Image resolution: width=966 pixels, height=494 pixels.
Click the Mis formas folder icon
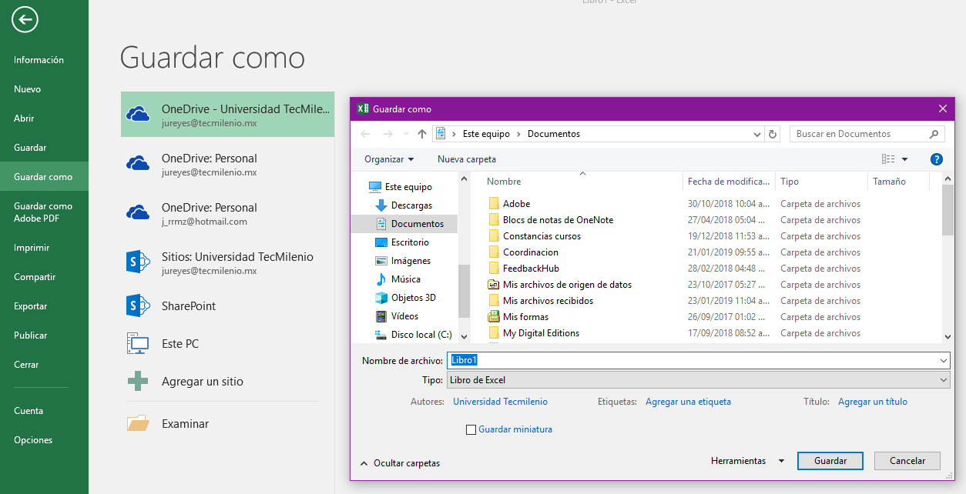494,317
